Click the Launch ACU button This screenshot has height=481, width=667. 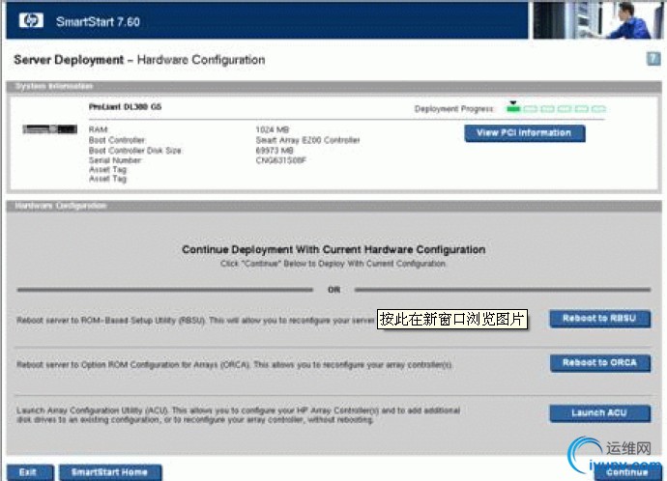599,413
